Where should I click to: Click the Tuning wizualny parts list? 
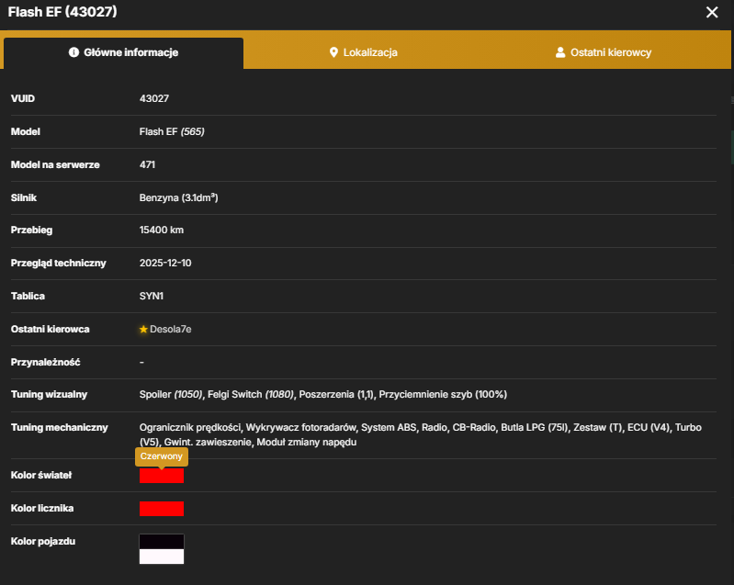(323, 395)
